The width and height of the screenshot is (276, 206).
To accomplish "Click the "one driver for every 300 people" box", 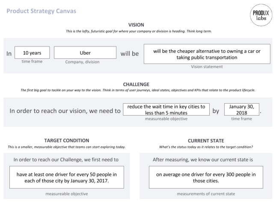I will (x=206, y=177).
